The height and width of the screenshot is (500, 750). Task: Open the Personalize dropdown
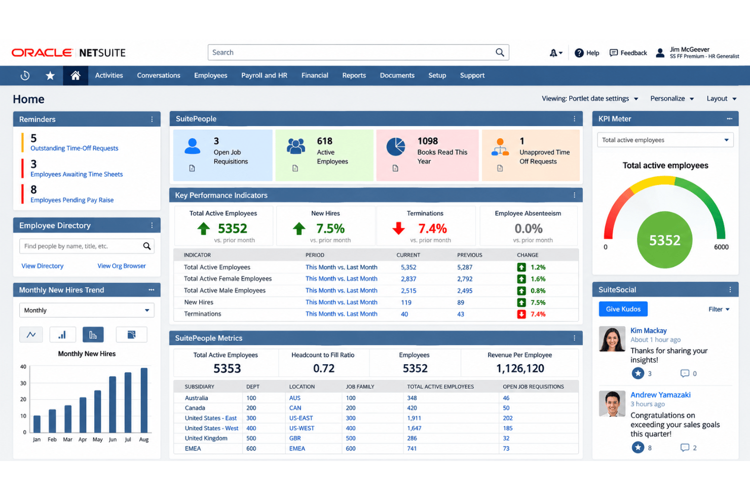[x=672, y=98]
